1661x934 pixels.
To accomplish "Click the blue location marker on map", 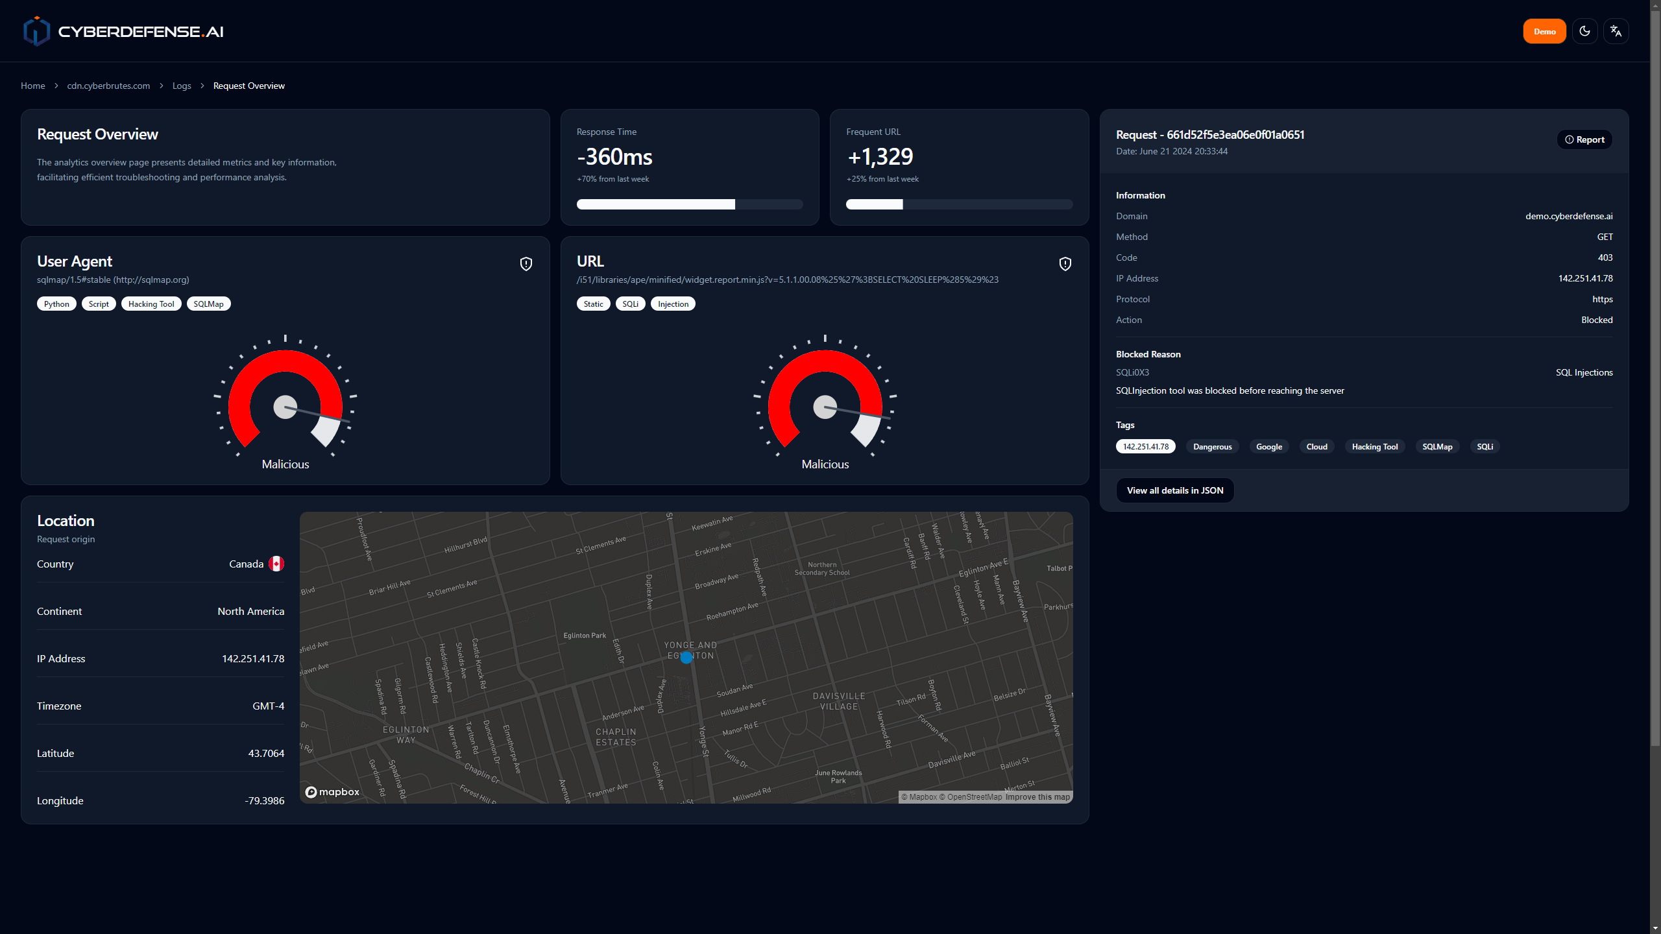I will pos(686,658).
